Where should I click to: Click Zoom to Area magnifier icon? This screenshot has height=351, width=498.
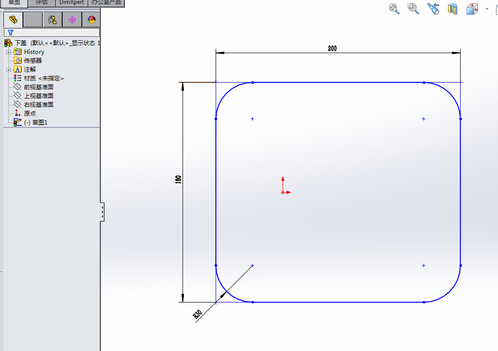(413, 8)
